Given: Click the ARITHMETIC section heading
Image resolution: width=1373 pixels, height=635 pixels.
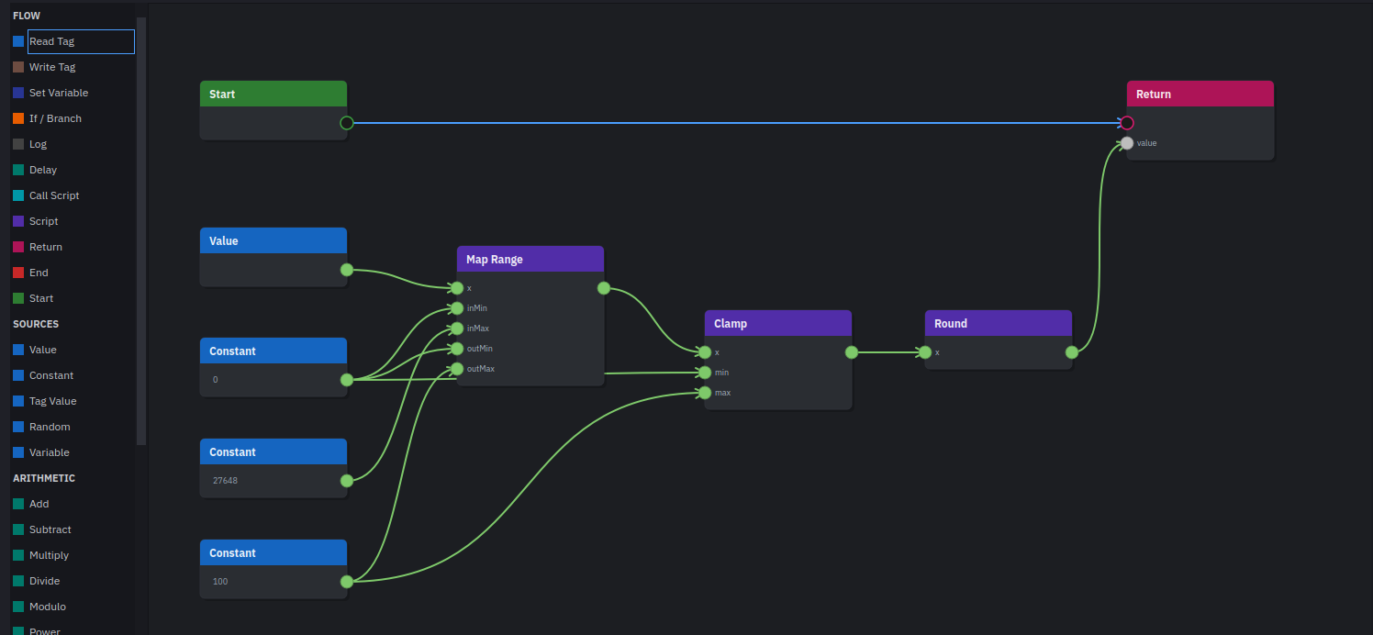Looking at the screenshot, I should click(44, 478).
